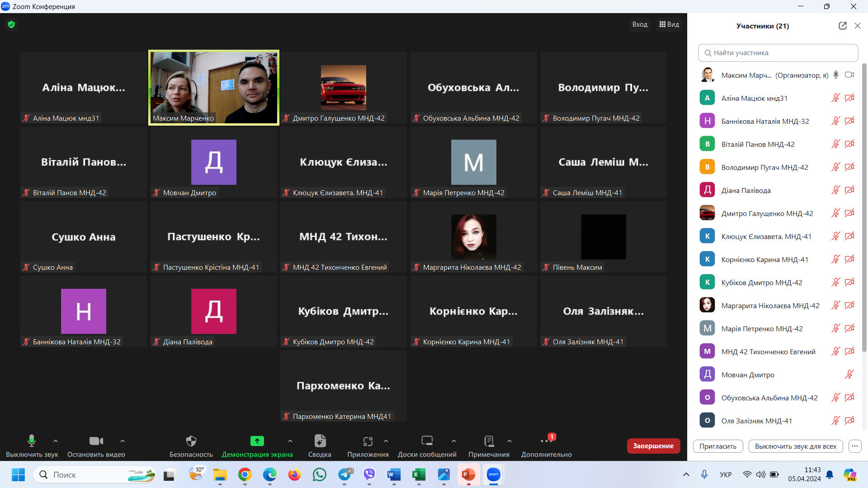Viewport: 868px width, 488px height.
Task: Toggle mute for Віталій Панов МНД-42 in list
Action: [x=835, y=144]
